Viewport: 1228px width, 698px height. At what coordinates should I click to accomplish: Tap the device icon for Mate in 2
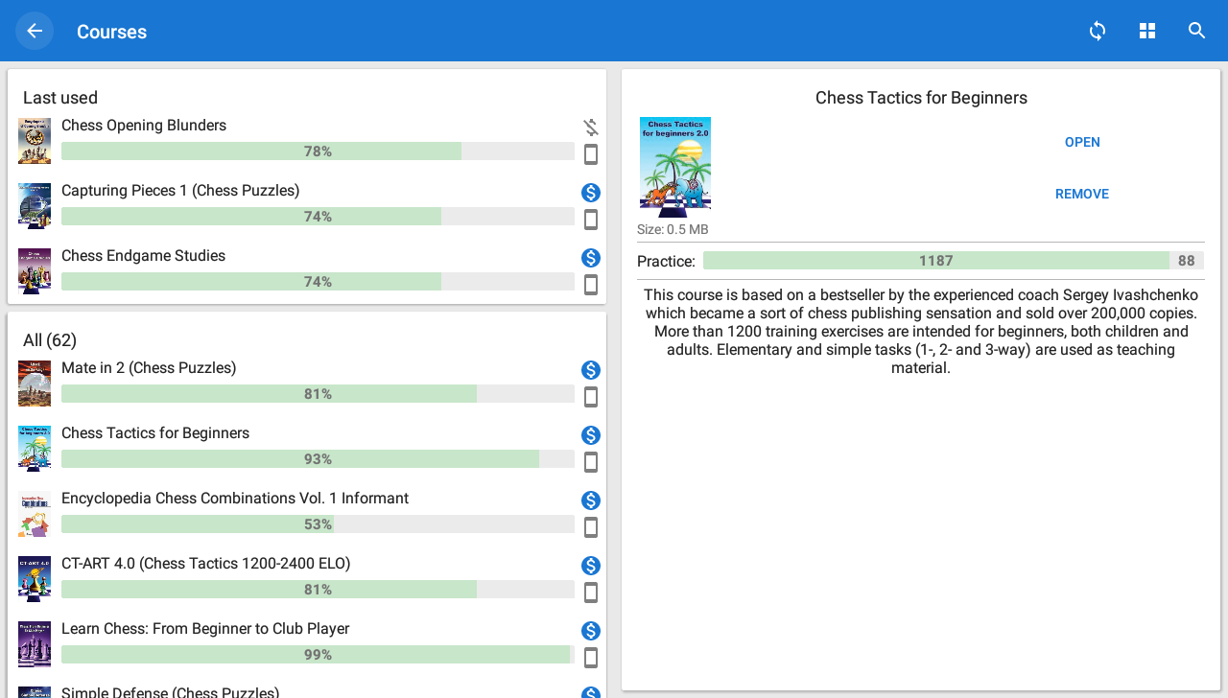[591, 397]
